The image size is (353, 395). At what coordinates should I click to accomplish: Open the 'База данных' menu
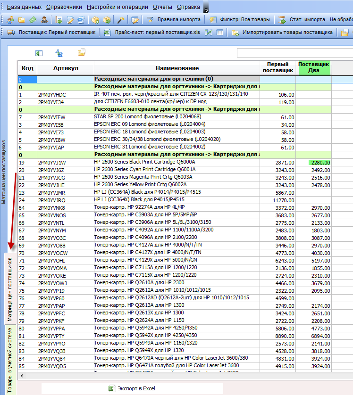click(24, 7)
